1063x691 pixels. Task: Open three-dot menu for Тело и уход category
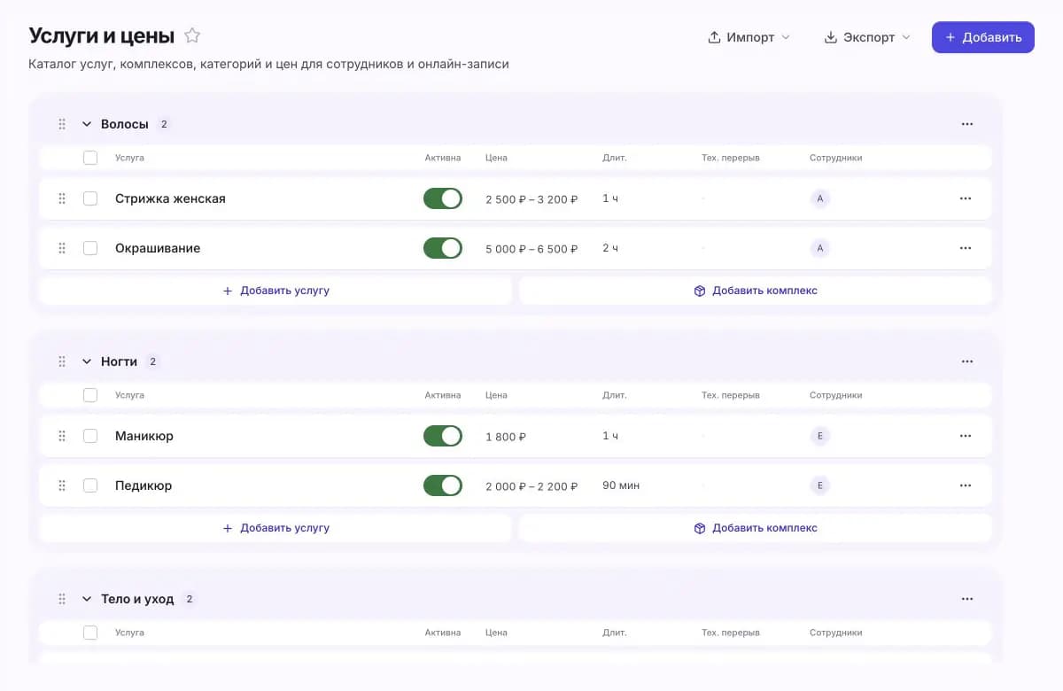pyautogui.click(x=966, y=599)
